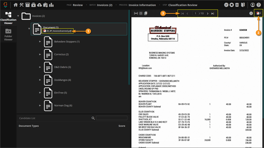Click the 03_AP_InvoicesScanned.pdf attachment
Image resolution: width=264 pixels, height=148 pixels.
pos(57,31)
